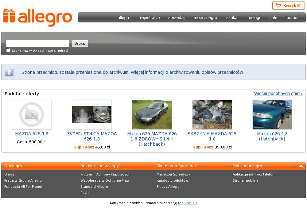Image resolution: width=307 pixels, height=209 pixels.
Task: Open the regulaminu terms link
Action: [187, 203]
